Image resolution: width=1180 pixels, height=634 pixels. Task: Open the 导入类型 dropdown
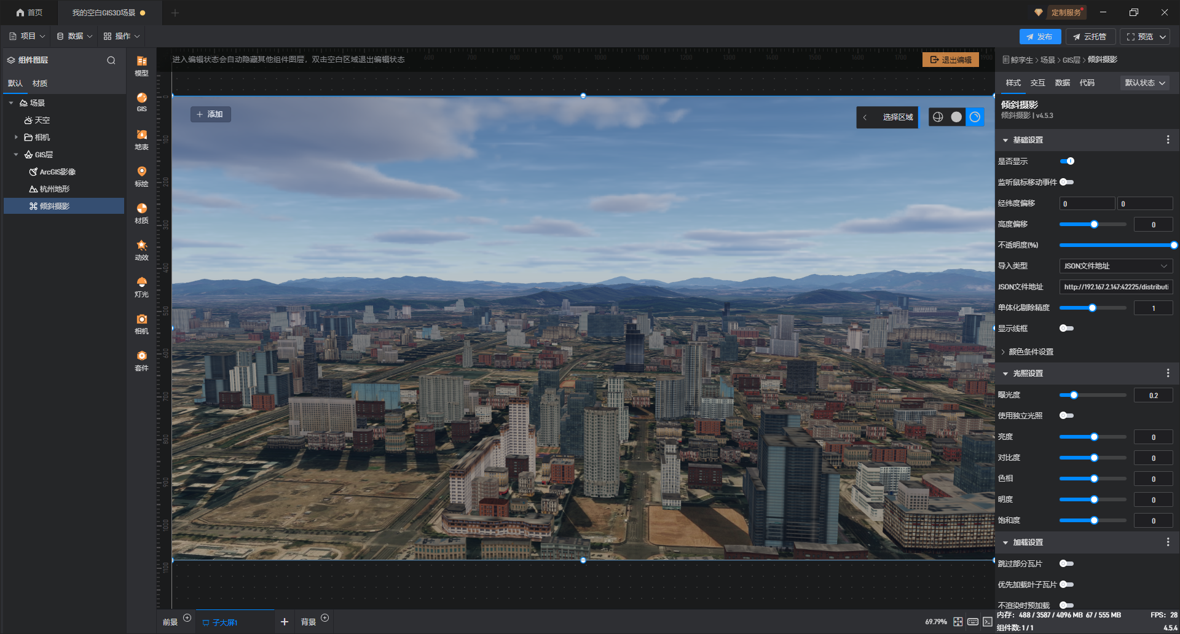click(x=1115, y=266)
